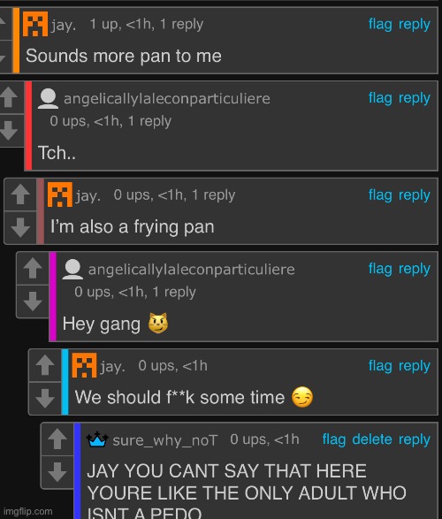Downvote the sure_why_noT comment
This screenshot has height=519, width=442.
coord(57,471)
